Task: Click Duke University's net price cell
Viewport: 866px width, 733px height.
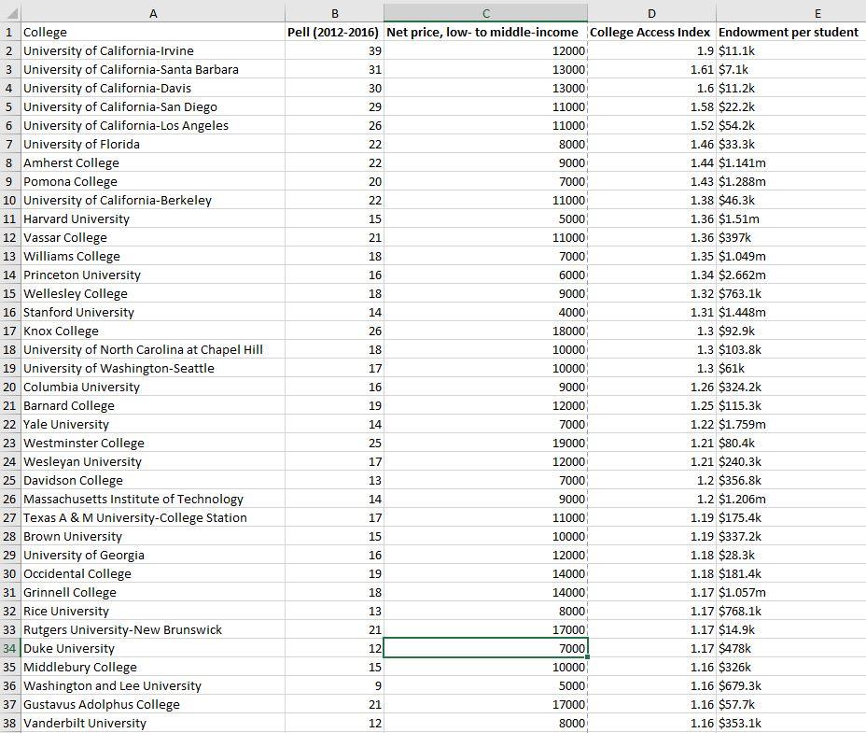Action: [484, 648]
